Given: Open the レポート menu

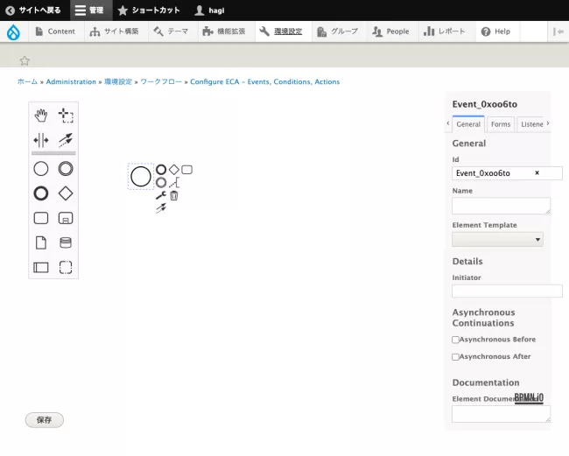Looking at the screenshot, I should tap(445, 32).
